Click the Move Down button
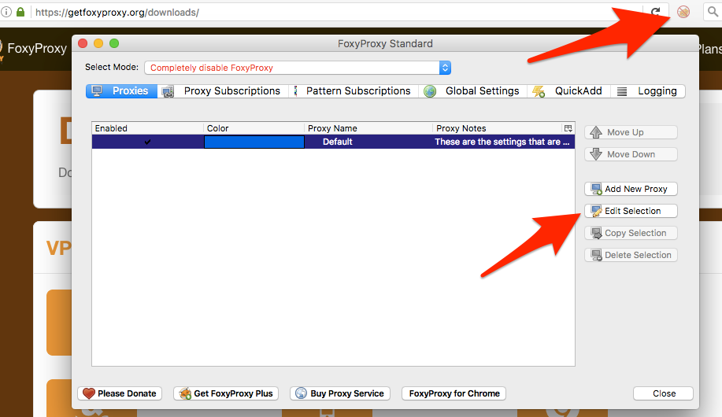This screenshot has height=417, width=722. coord(631,154)
